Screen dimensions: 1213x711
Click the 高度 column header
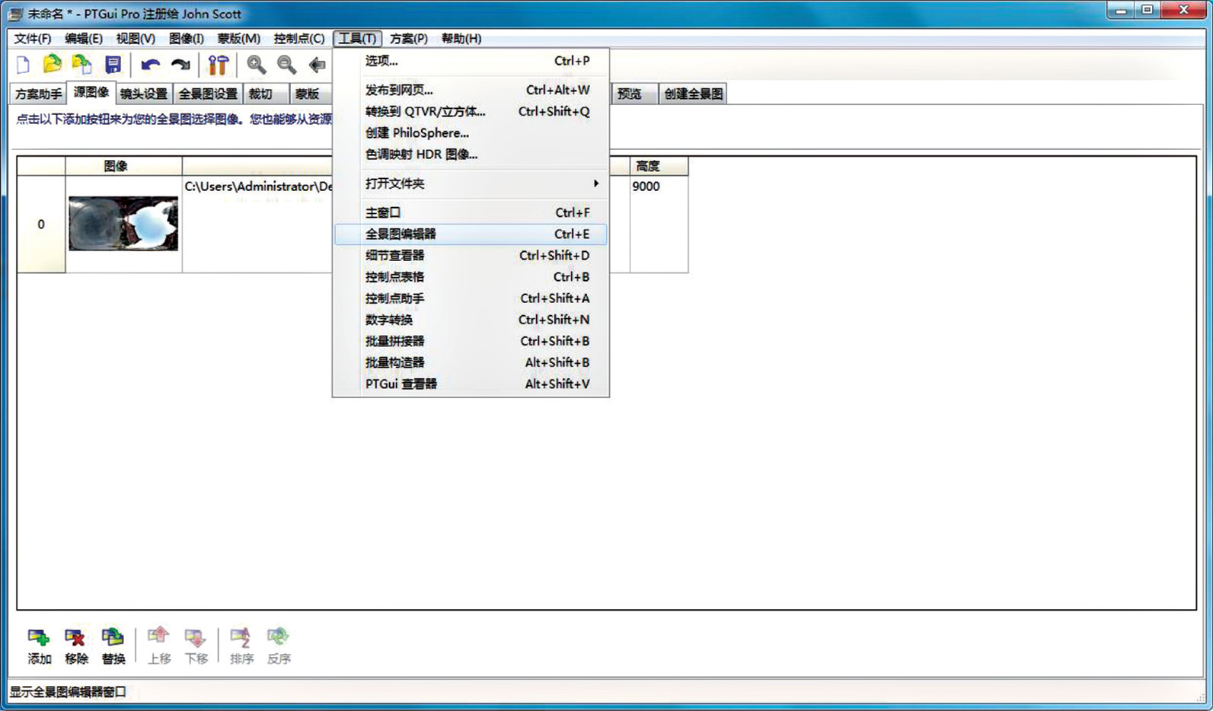pos(659,166)
